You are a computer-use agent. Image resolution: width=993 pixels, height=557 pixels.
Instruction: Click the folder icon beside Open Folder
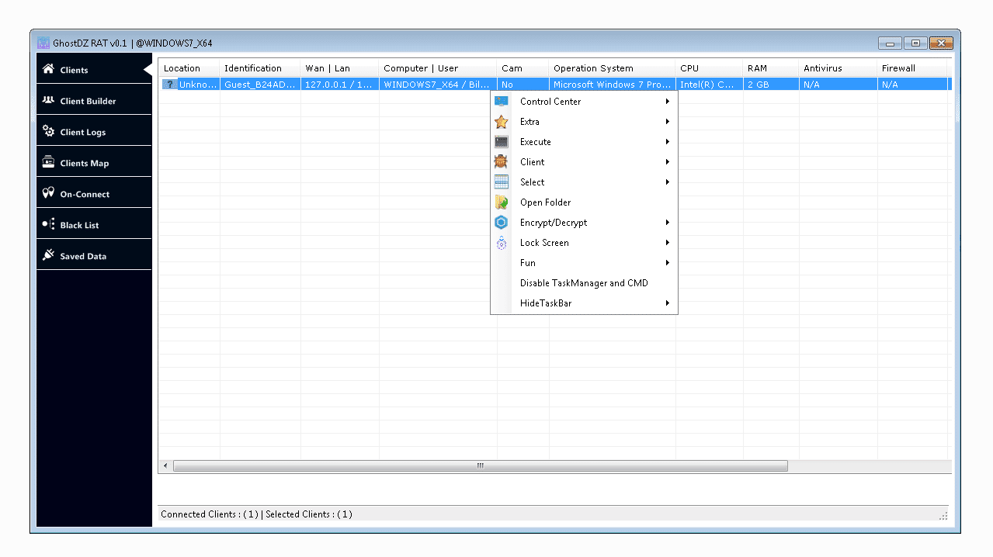(x=502, y=202)
